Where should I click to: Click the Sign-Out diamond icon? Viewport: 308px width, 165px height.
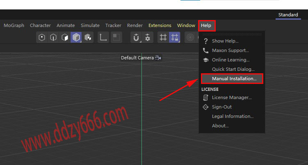(x=205, y=107)
